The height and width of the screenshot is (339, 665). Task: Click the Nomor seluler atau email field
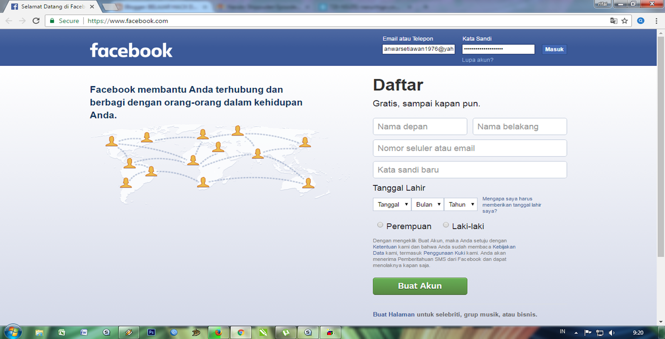[470, 148]
